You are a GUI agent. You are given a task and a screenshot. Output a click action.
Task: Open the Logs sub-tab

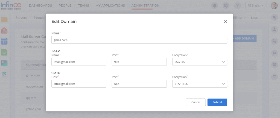tap(255, 18)
